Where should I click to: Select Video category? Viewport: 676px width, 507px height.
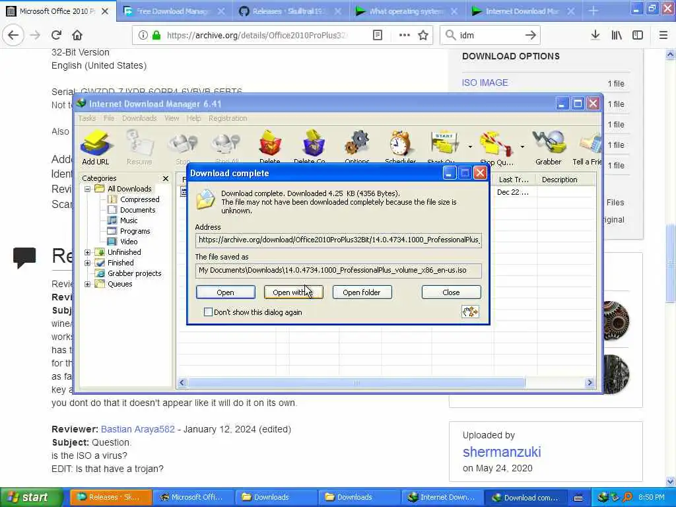129,242
